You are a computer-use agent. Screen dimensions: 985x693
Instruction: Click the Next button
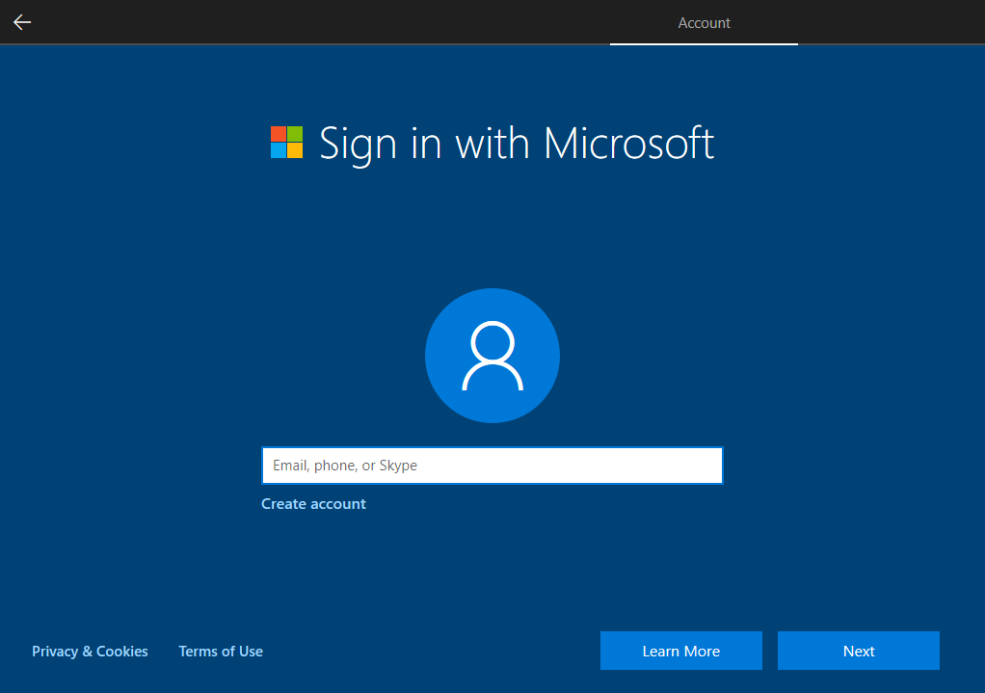pos(858,651)
